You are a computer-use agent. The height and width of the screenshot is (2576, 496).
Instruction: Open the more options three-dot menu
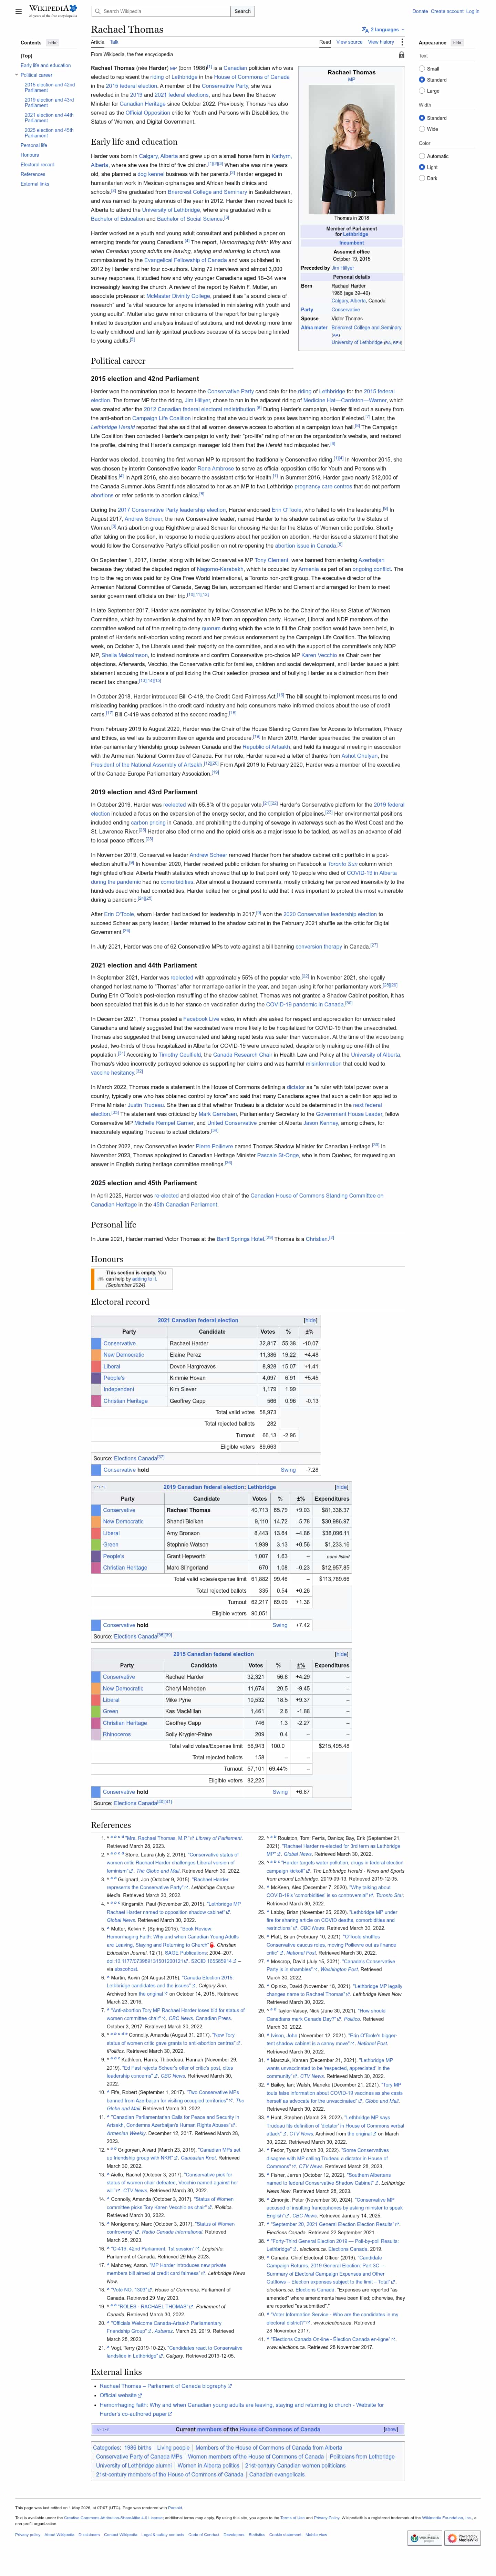(402, 42)
